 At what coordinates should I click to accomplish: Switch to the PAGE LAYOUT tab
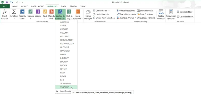coord(37,6)
